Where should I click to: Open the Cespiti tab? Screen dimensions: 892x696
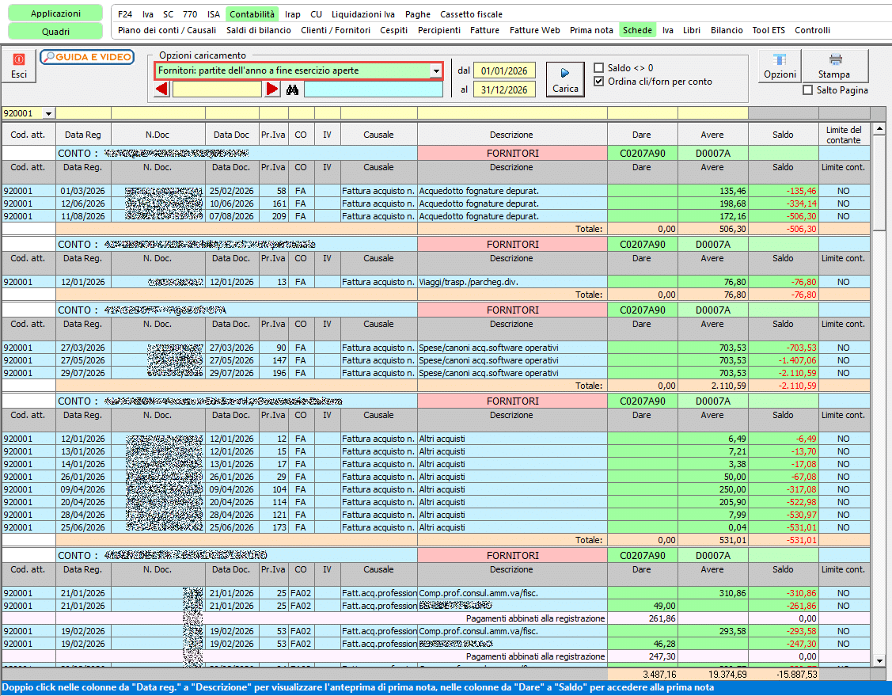(393, 30)
